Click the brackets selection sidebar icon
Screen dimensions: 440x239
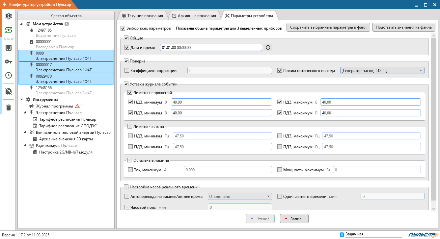[x=9, y=48]
